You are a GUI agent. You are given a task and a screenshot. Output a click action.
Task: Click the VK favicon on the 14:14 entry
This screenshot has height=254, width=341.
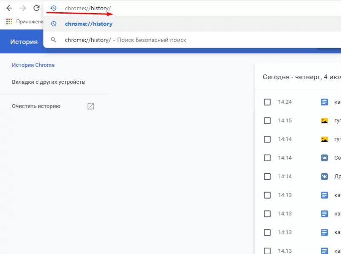[325, 158]
